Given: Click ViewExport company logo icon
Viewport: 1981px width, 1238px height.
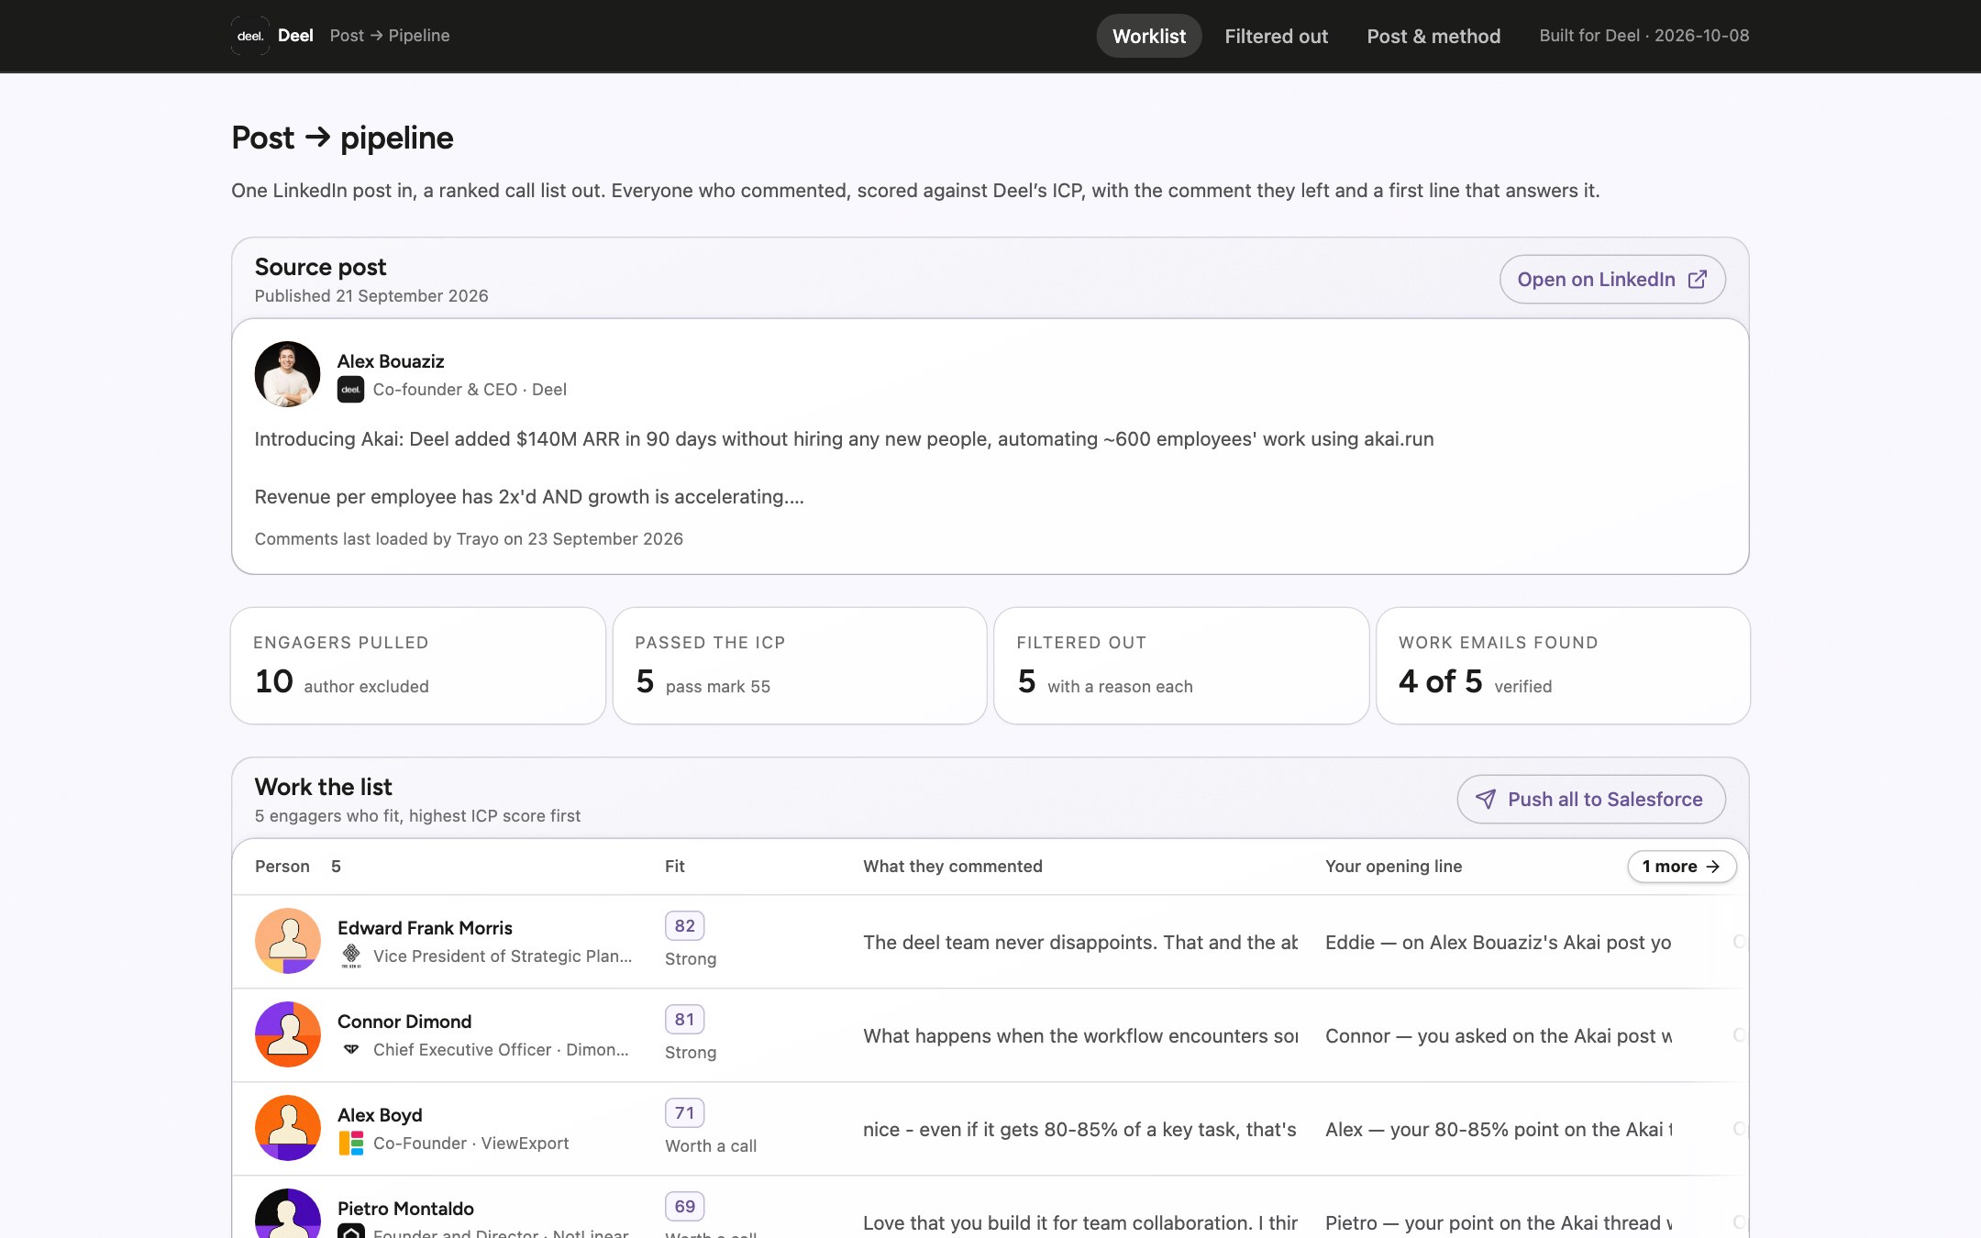Looking at the screenshot, I should [350, 1144].
